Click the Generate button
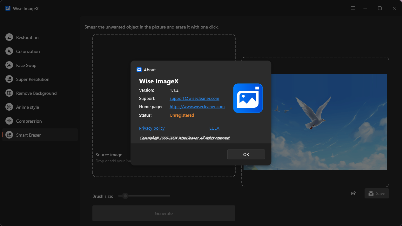This screenshot has height=226, width=402. tap(164, 213)
